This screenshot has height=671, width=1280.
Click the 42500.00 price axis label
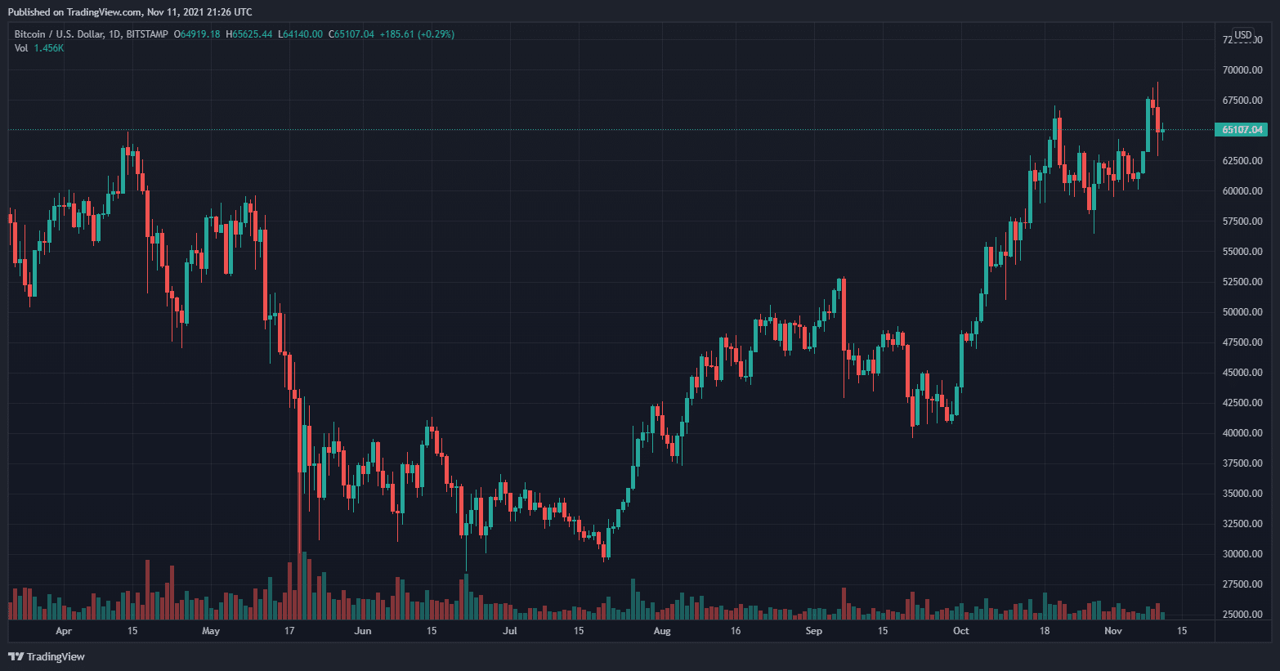[1242, 403]
